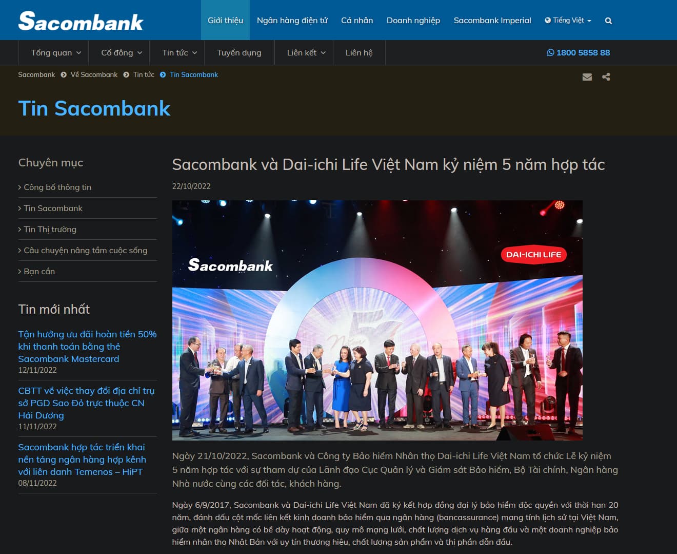677x554 pixels.
Task: Click the share network icon
Action: 606,77
